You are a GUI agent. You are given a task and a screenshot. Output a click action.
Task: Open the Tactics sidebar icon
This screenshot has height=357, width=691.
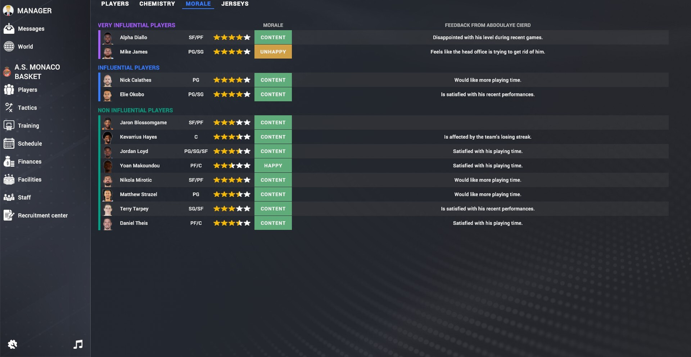(9, 107)
